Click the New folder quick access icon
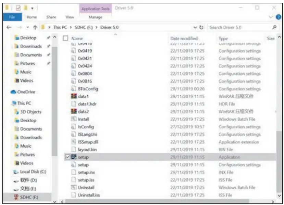The image size is (284, 205). 26,8
